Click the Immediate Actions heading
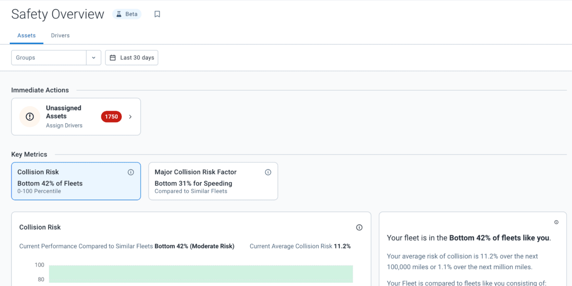Viewport: 572px width, 286px height. 40,90
